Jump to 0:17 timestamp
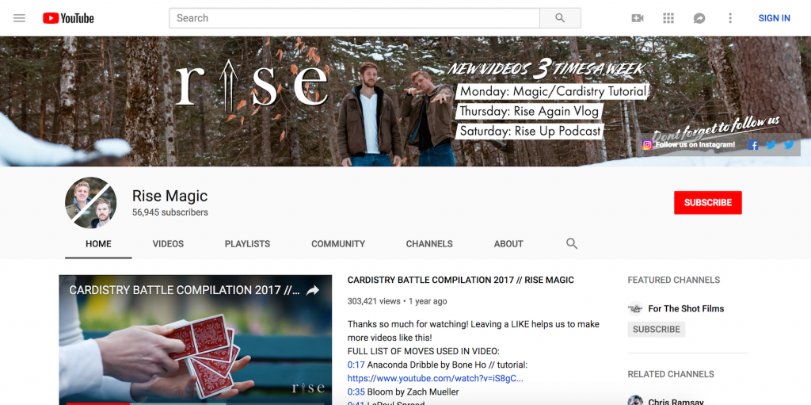The image size is (811, 405). [x=356, y=365]
